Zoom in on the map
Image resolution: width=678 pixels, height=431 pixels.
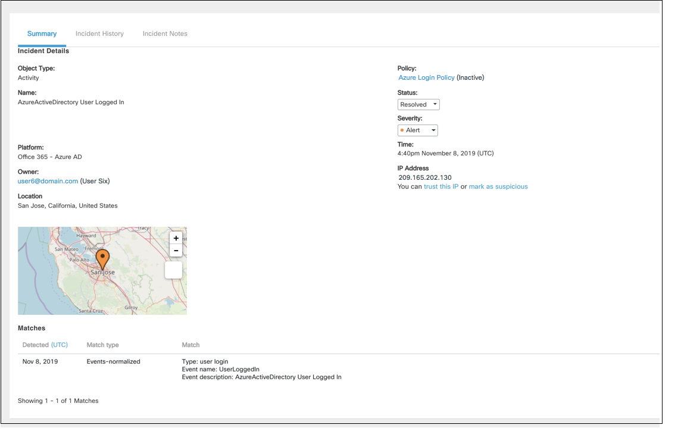click(176, 238)
